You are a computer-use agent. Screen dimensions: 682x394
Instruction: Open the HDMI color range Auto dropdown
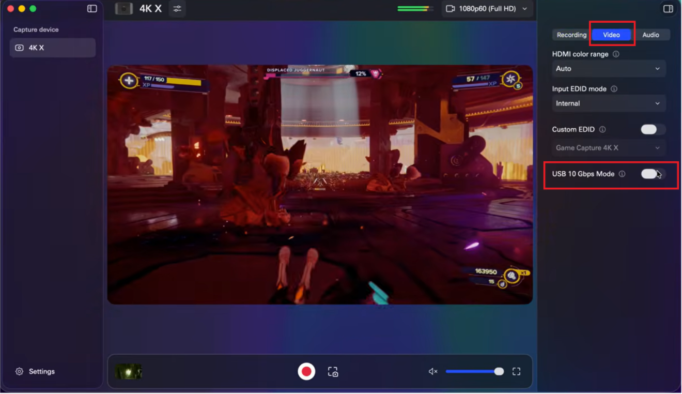(x=609, y=69)
